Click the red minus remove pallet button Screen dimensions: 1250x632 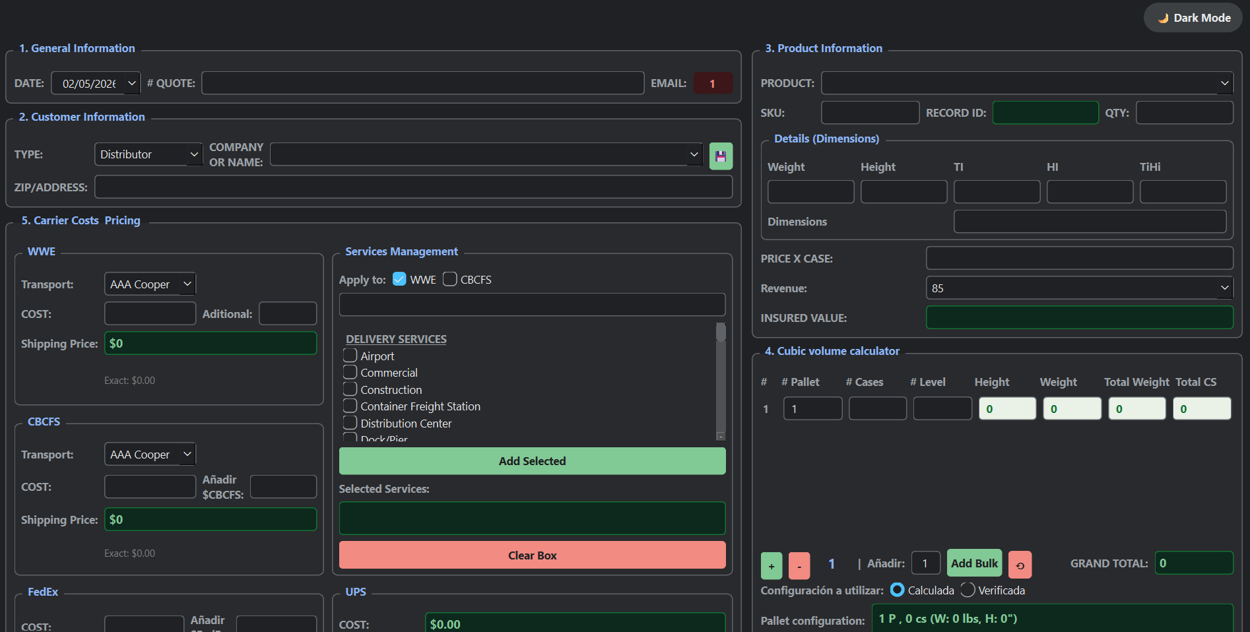[x=799, y=566]
